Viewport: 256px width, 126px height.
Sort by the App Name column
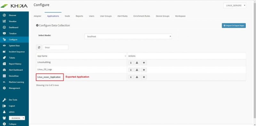tap(81, 56)
